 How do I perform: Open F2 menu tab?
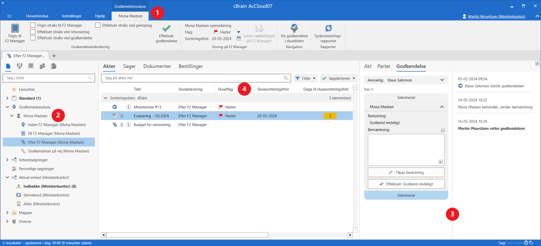(x=9, y=16)
